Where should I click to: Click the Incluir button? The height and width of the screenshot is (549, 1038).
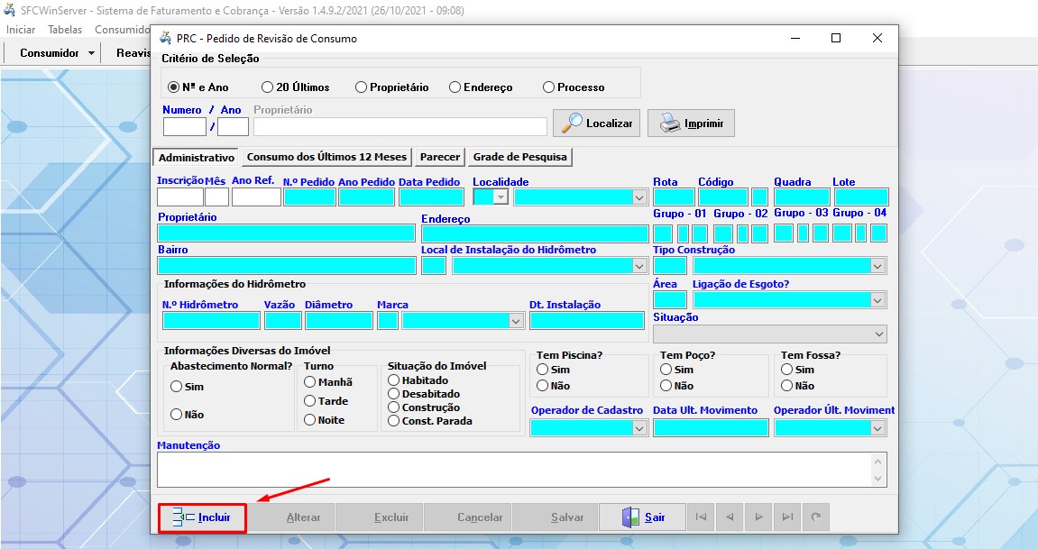click(202, 517)
